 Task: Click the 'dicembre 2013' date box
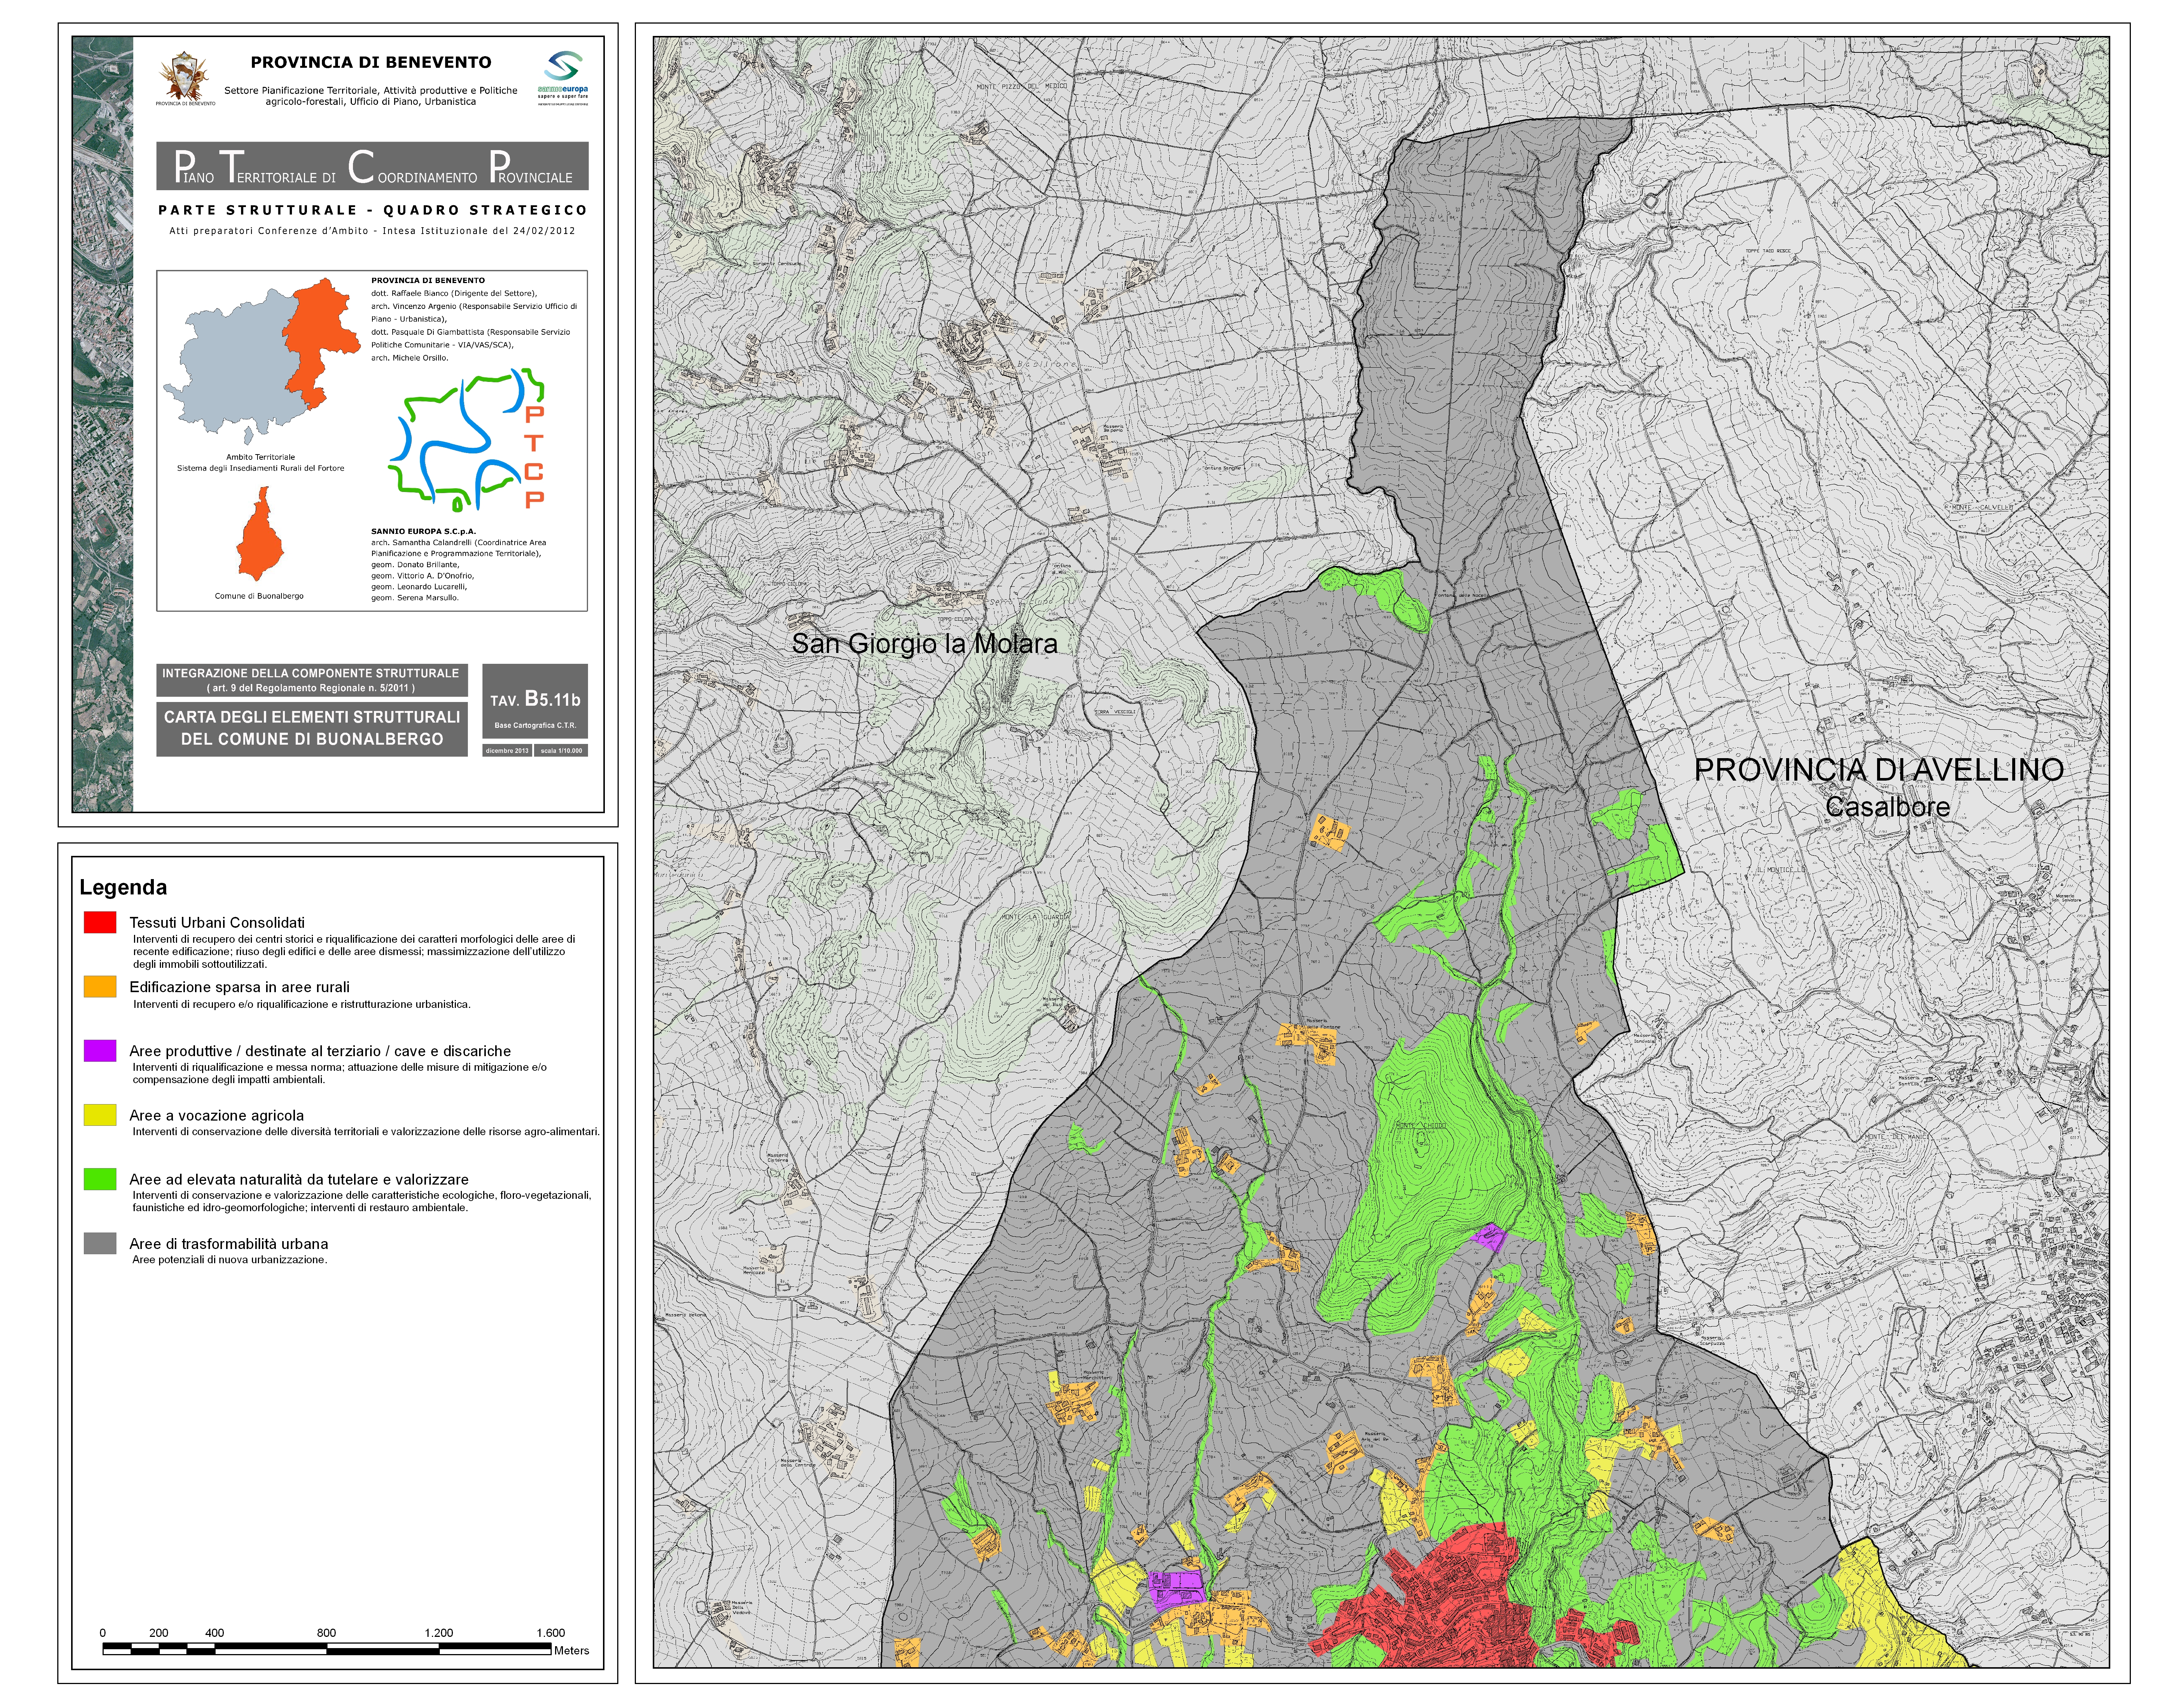click(x=507, y=750)
